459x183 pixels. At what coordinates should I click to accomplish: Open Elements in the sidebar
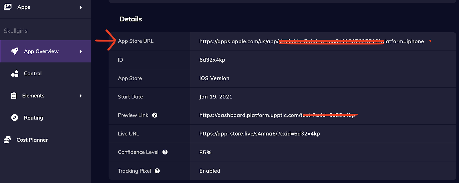(45, 96)
